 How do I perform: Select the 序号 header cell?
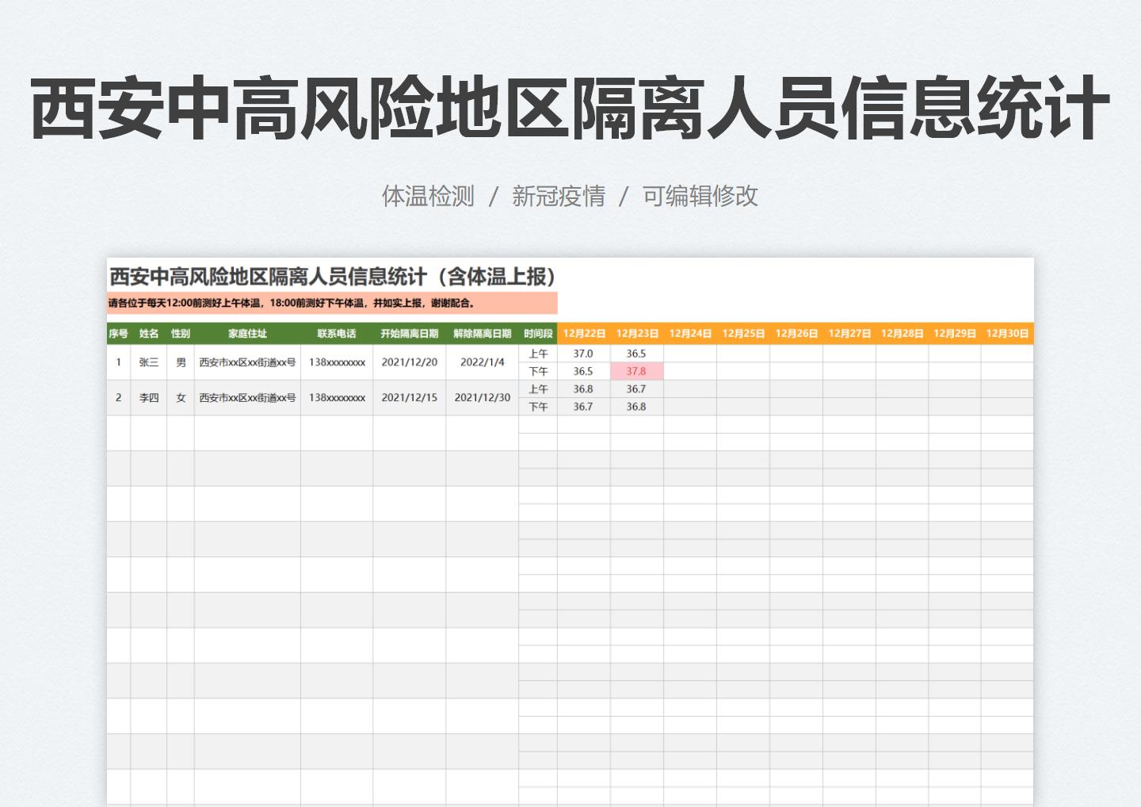[118, 333]
